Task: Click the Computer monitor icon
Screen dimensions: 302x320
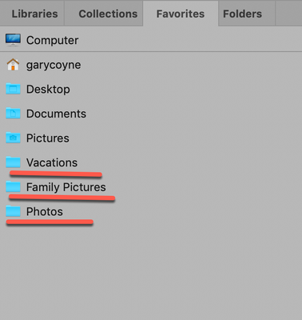Action: pyautogui.click(x=13, y=40)
